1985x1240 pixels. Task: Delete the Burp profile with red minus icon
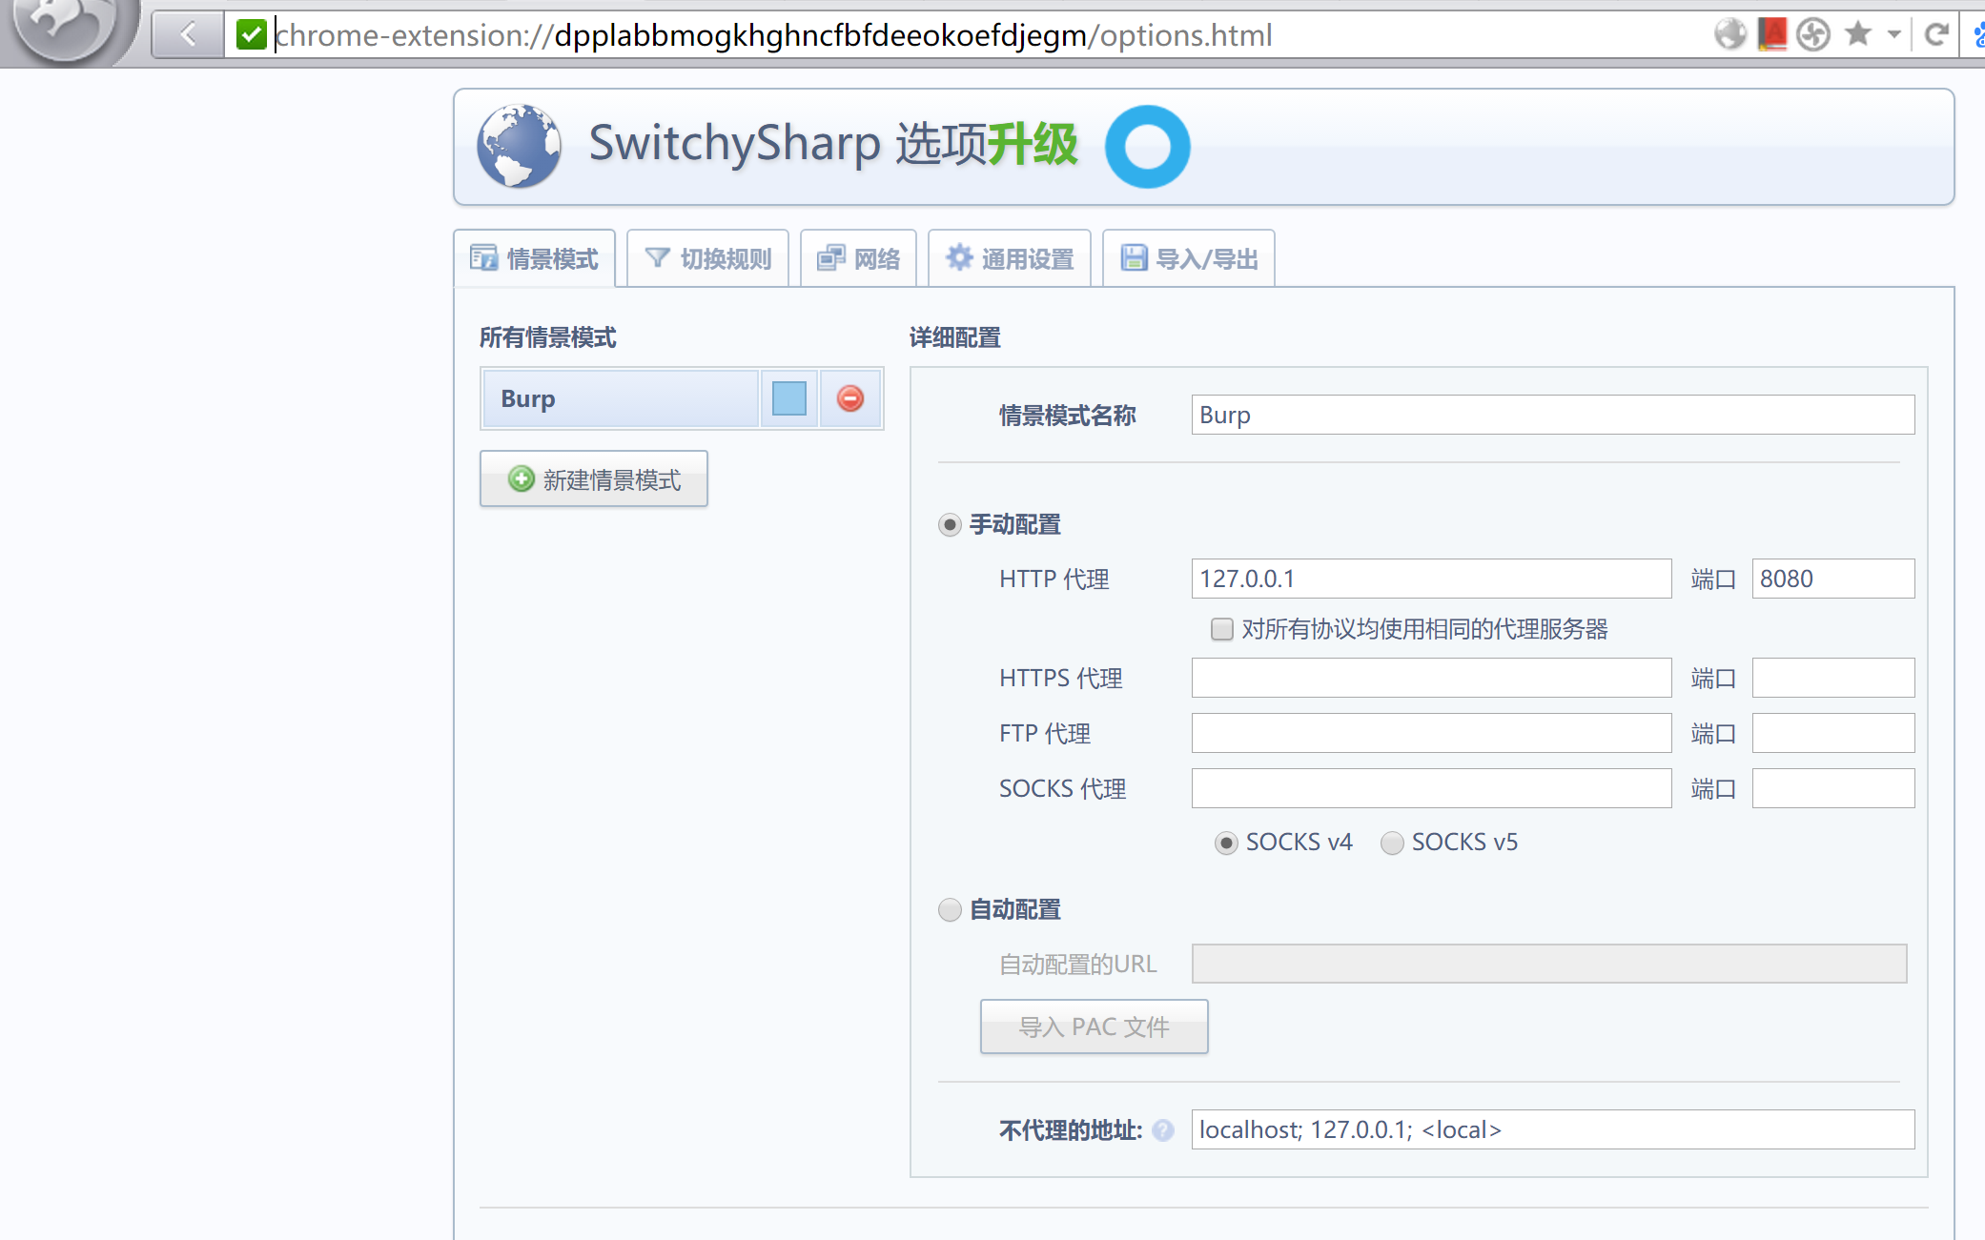pos(850,398)
